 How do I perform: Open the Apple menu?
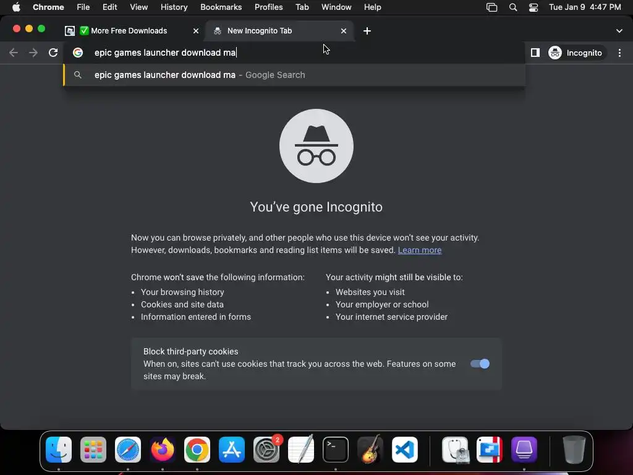pyautogui.click(x=16, y=7)
